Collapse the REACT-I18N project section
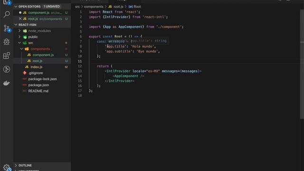Viewport: 304px width, 171px height. coord(16,25)
